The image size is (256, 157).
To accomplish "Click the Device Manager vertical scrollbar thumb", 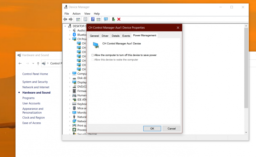I will (x=246, y=68).
